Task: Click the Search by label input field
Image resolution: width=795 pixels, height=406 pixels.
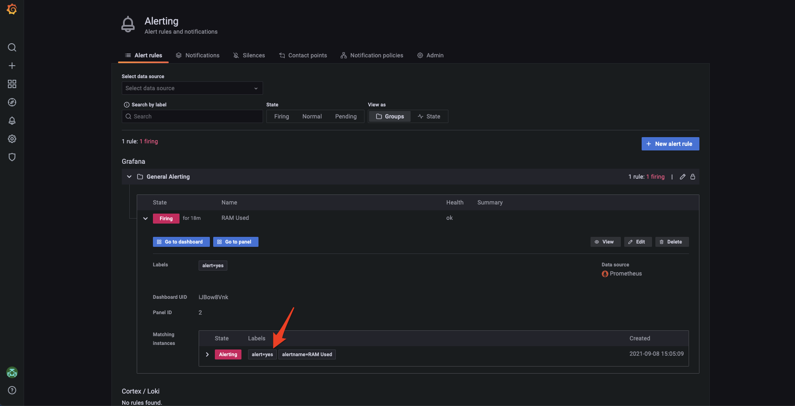Action: (192, 116)
